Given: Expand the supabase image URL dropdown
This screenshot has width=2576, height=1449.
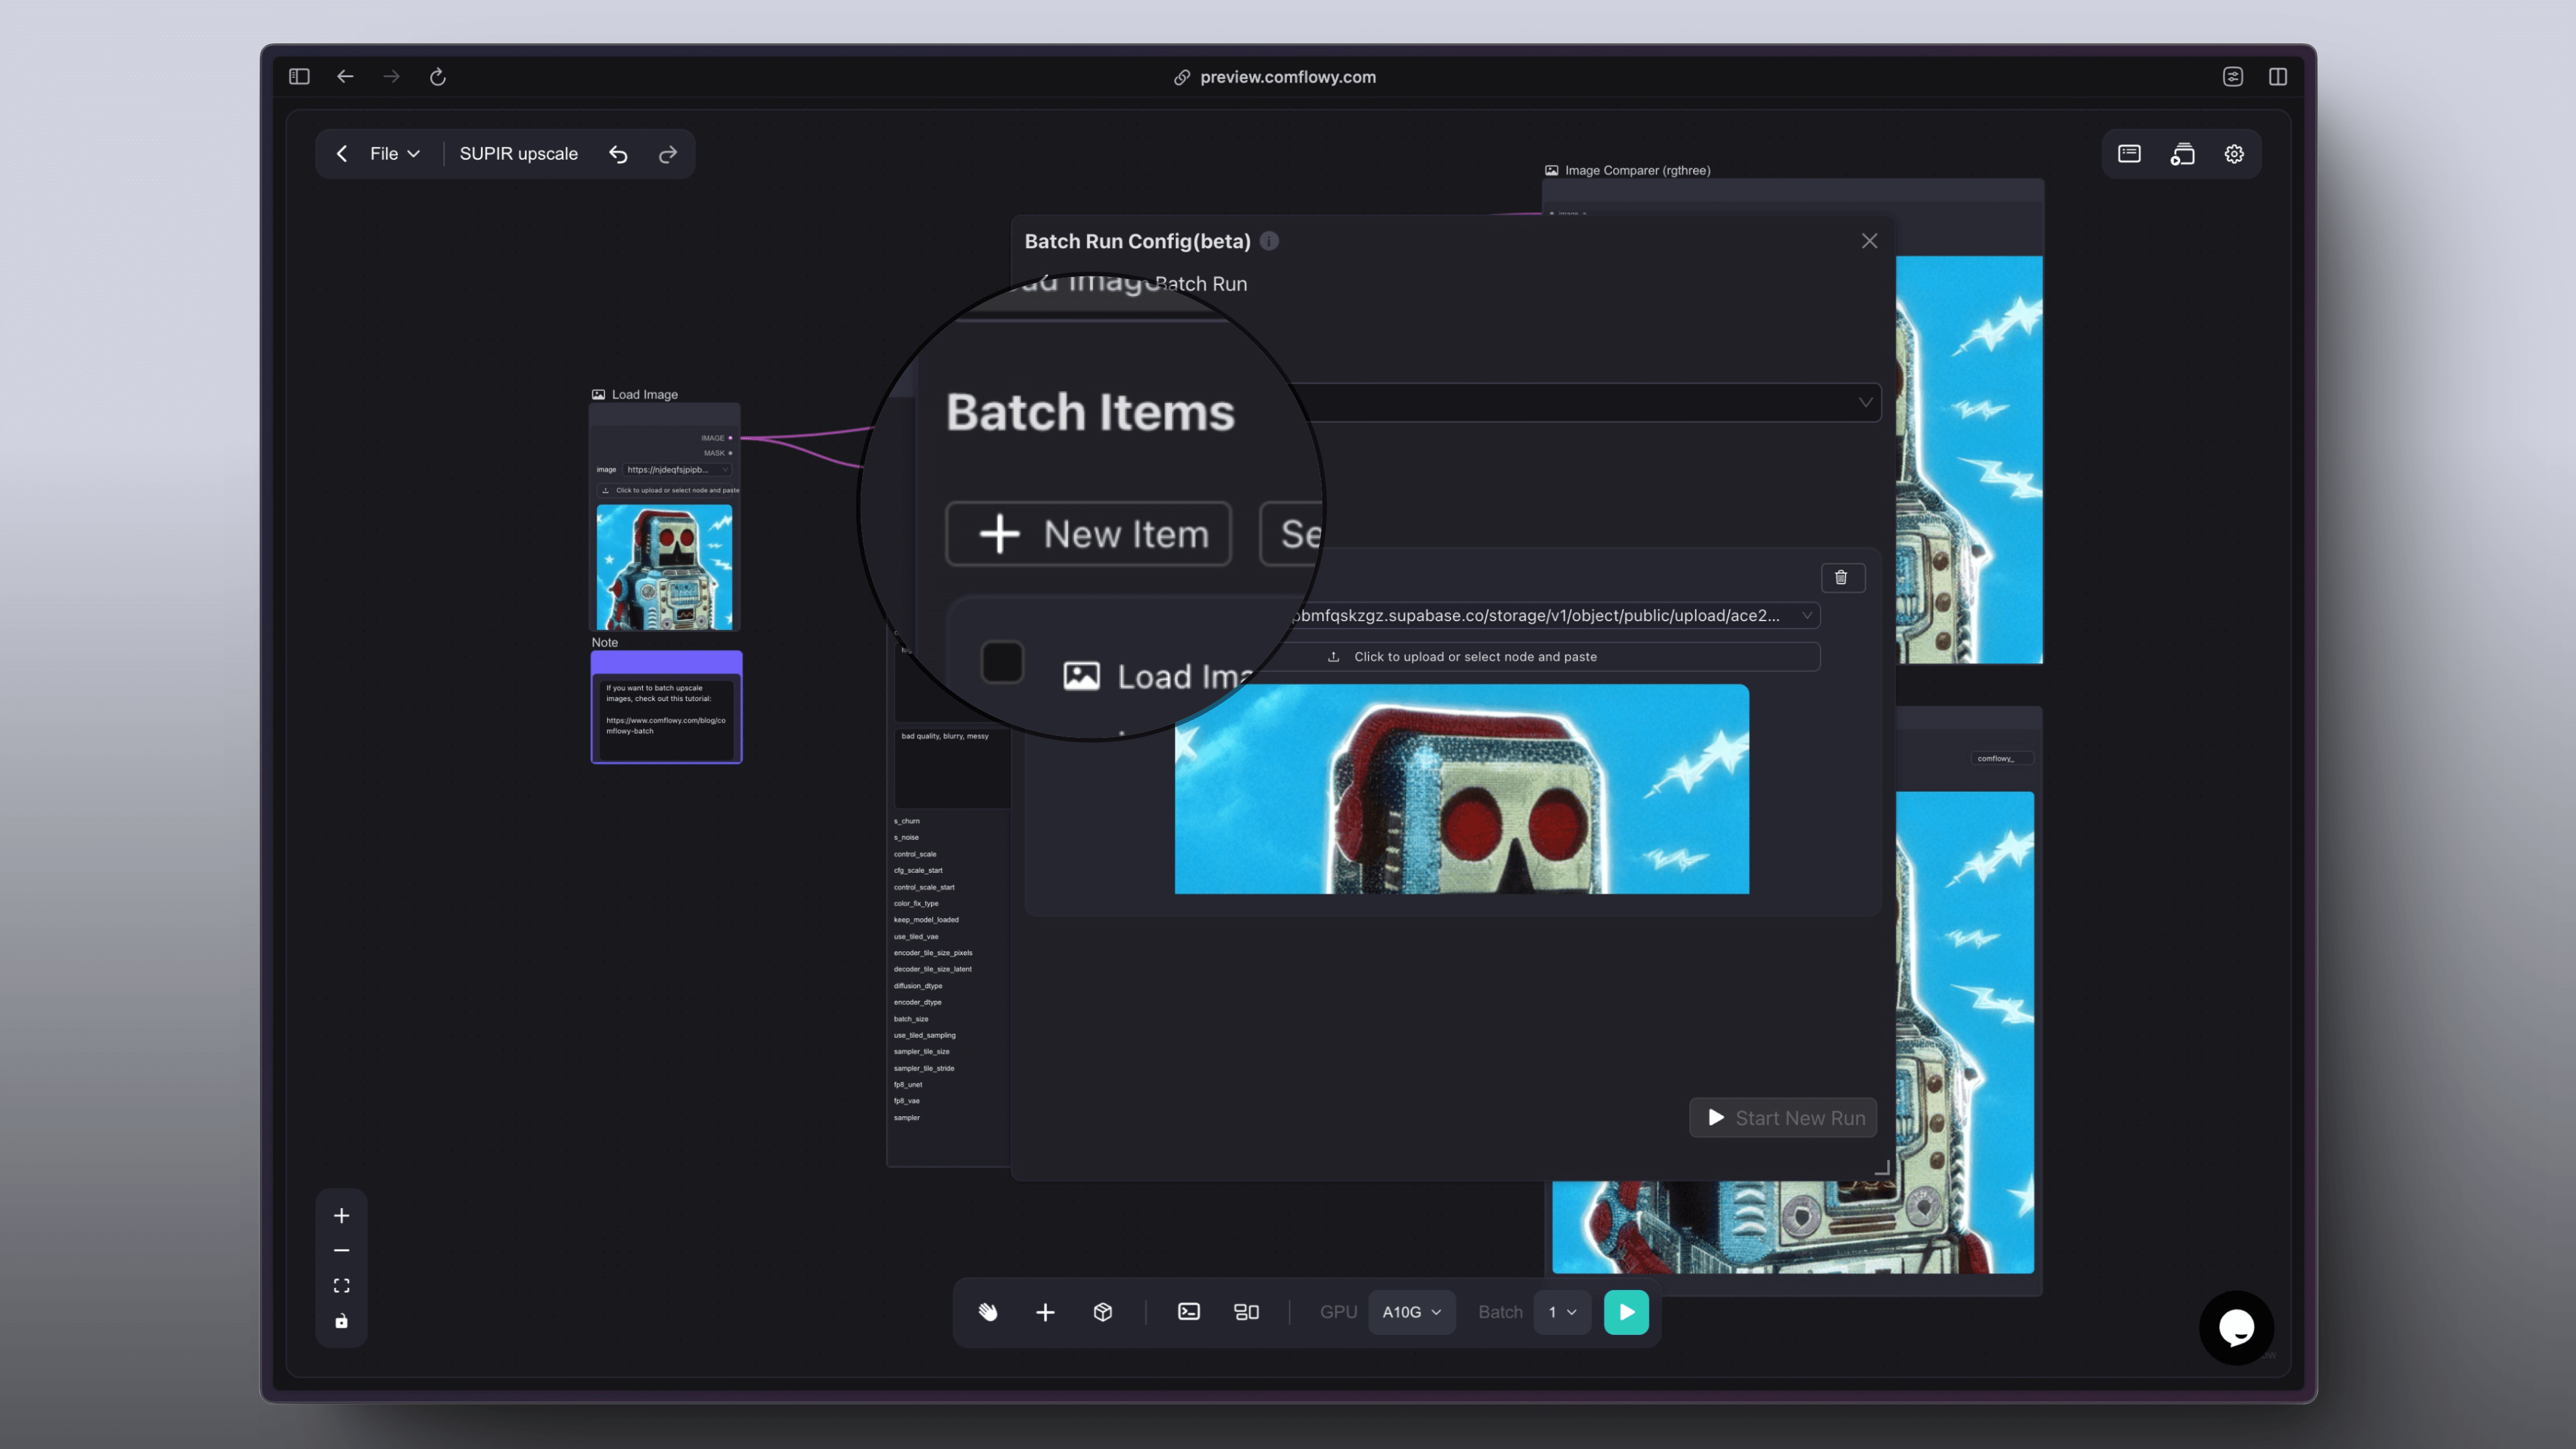Looking at the screenshot, I should click(x=1806, y=615).
